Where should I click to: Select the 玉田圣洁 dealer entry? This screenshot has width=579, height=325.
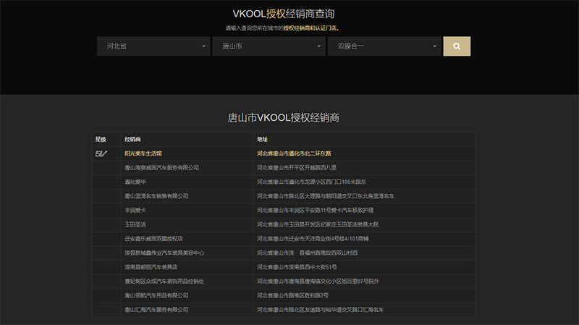(x=135, y=224)
